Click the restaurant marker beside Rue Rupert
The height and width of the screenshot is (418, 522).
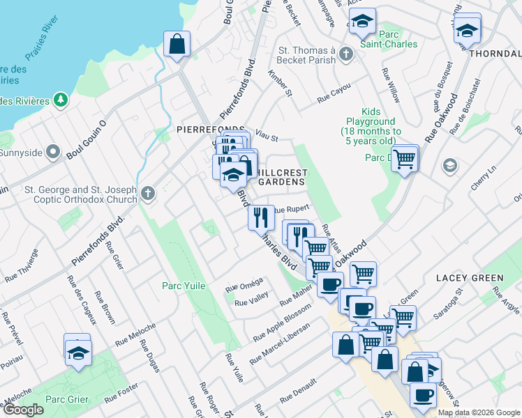click(x=261, y=218)
